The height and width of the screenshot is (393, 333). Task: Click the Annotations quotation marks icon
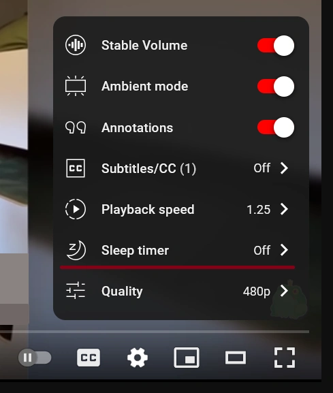coord(76,127)
